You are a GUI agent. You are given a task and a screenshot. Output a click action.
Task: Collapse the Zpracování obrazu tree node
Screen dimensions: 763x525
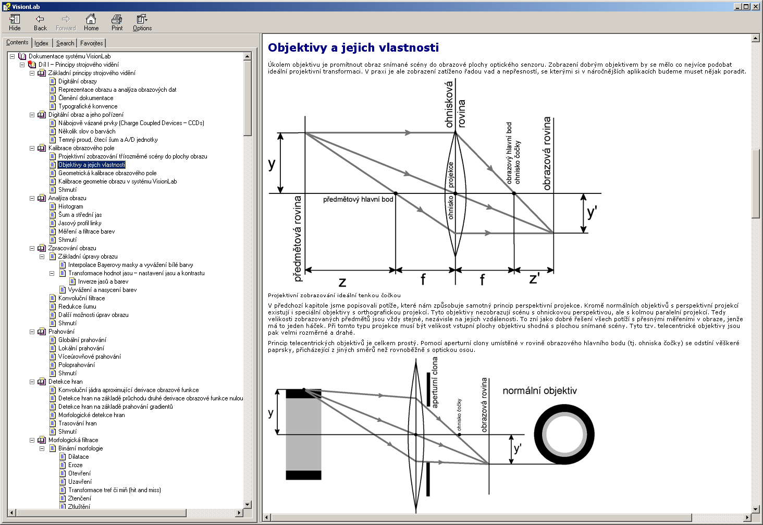(x=32, y=248)
